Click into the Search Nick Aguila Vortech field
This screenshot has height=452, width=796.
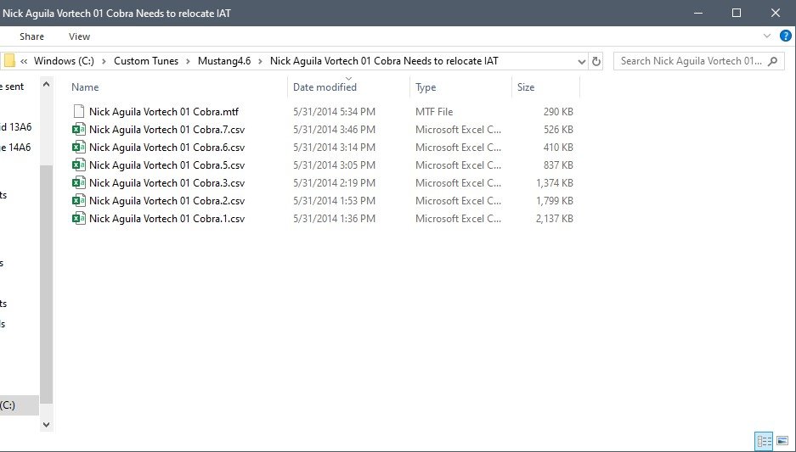(688, 61)
